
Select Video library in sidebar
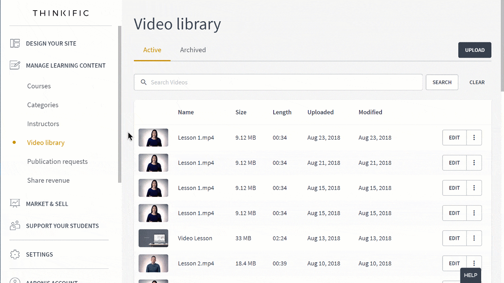tap(46, 143)
